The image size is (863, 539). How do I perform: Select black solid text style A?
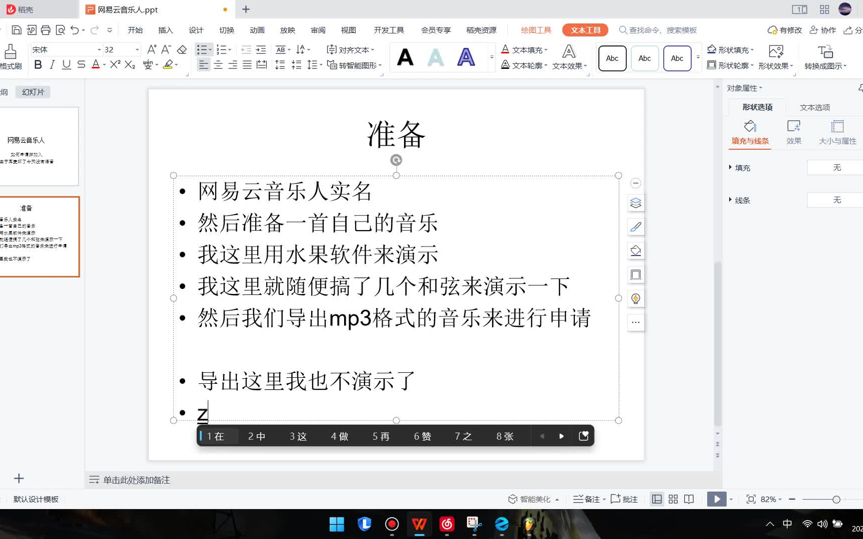click(405, 57)
